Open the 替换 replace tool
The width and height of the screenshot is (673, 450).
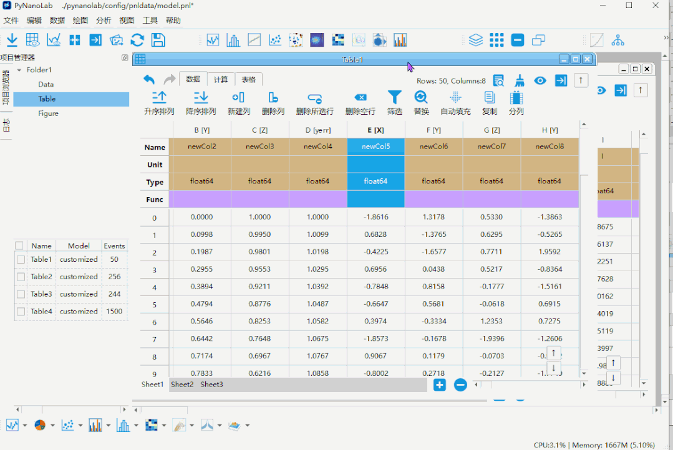[421, 103]
